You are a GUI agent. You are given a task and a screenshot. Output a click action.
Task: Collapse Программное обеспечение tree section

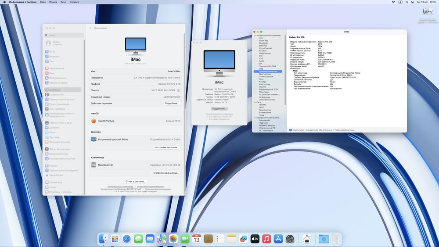tap(255, 118)
